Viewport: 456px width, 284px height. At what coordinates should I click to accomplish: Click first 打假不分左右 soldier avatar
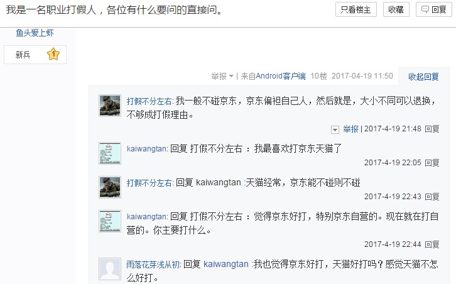pyautogui.click(x=110, y=106)
